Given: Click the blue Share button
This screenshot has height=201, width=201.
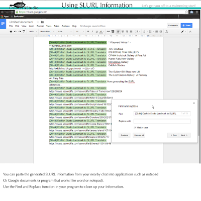Looking at the screenshot, I should 186,25.
